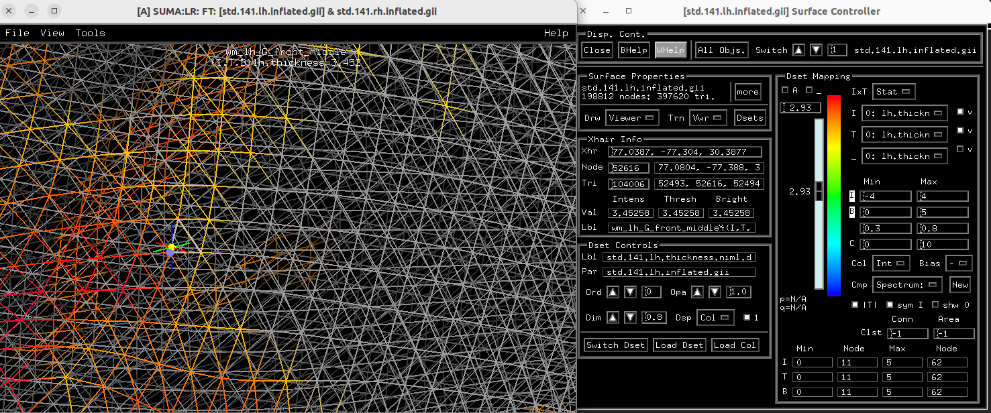Increase Dim factor with up arrow
This screenshot has width=991, height=413.
tap(613, 318)
